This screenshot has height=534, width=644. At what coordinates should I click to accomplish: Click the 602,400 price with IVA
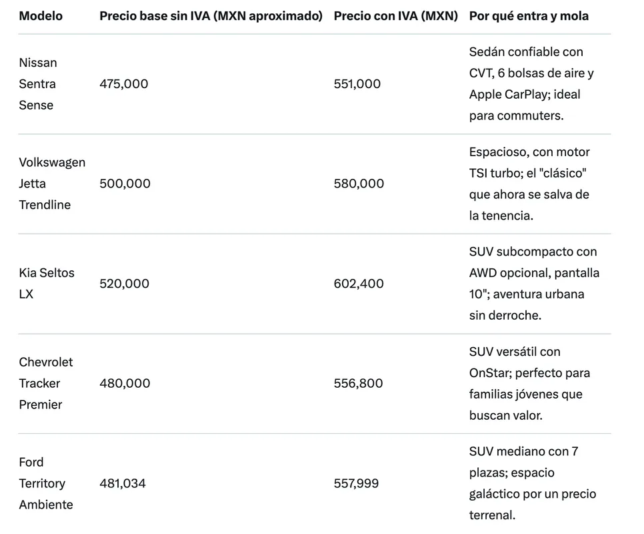pos(359,283)
